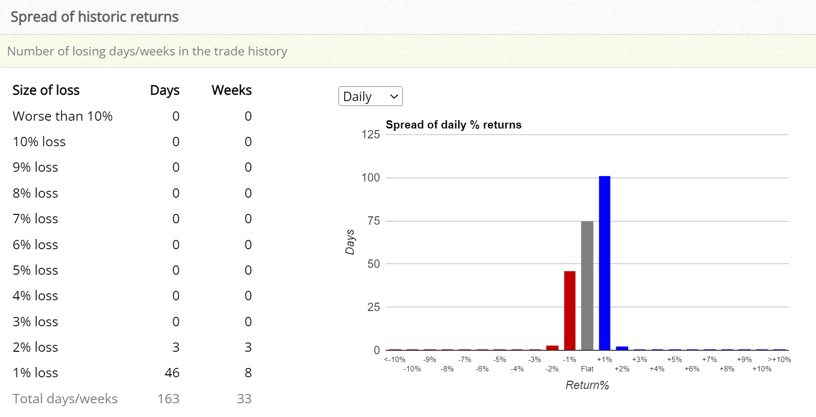
Task: Select the Weeks column header
Action: (232, 90)
